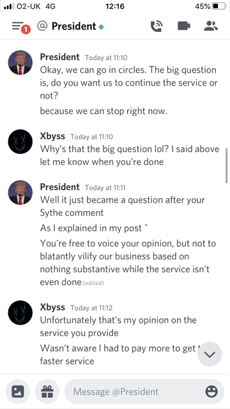Tap the @ President channel title
230x409 pixels.
coord(66,26)
